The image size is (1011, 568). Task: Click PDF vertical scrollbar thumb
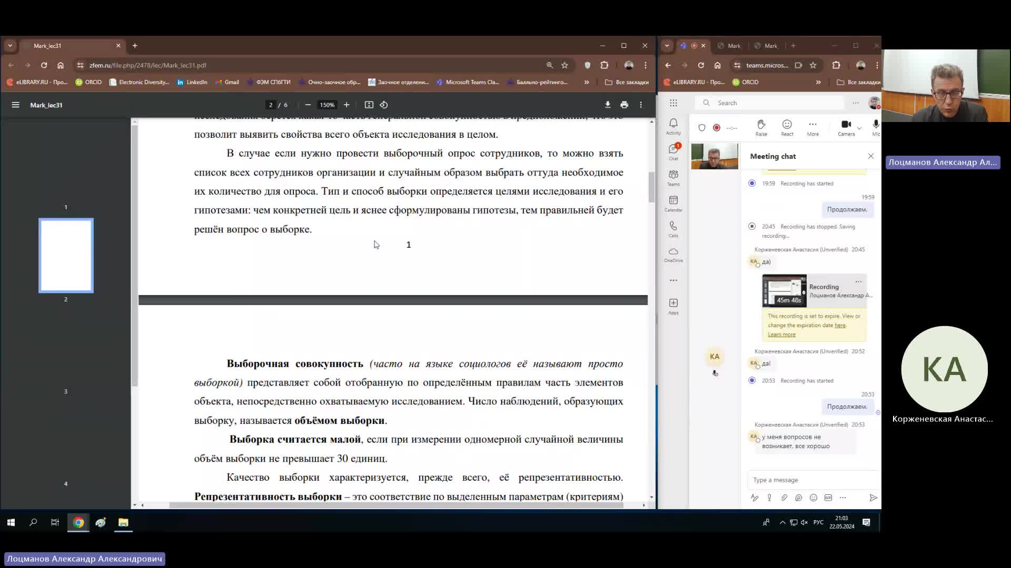coord(651,187)
